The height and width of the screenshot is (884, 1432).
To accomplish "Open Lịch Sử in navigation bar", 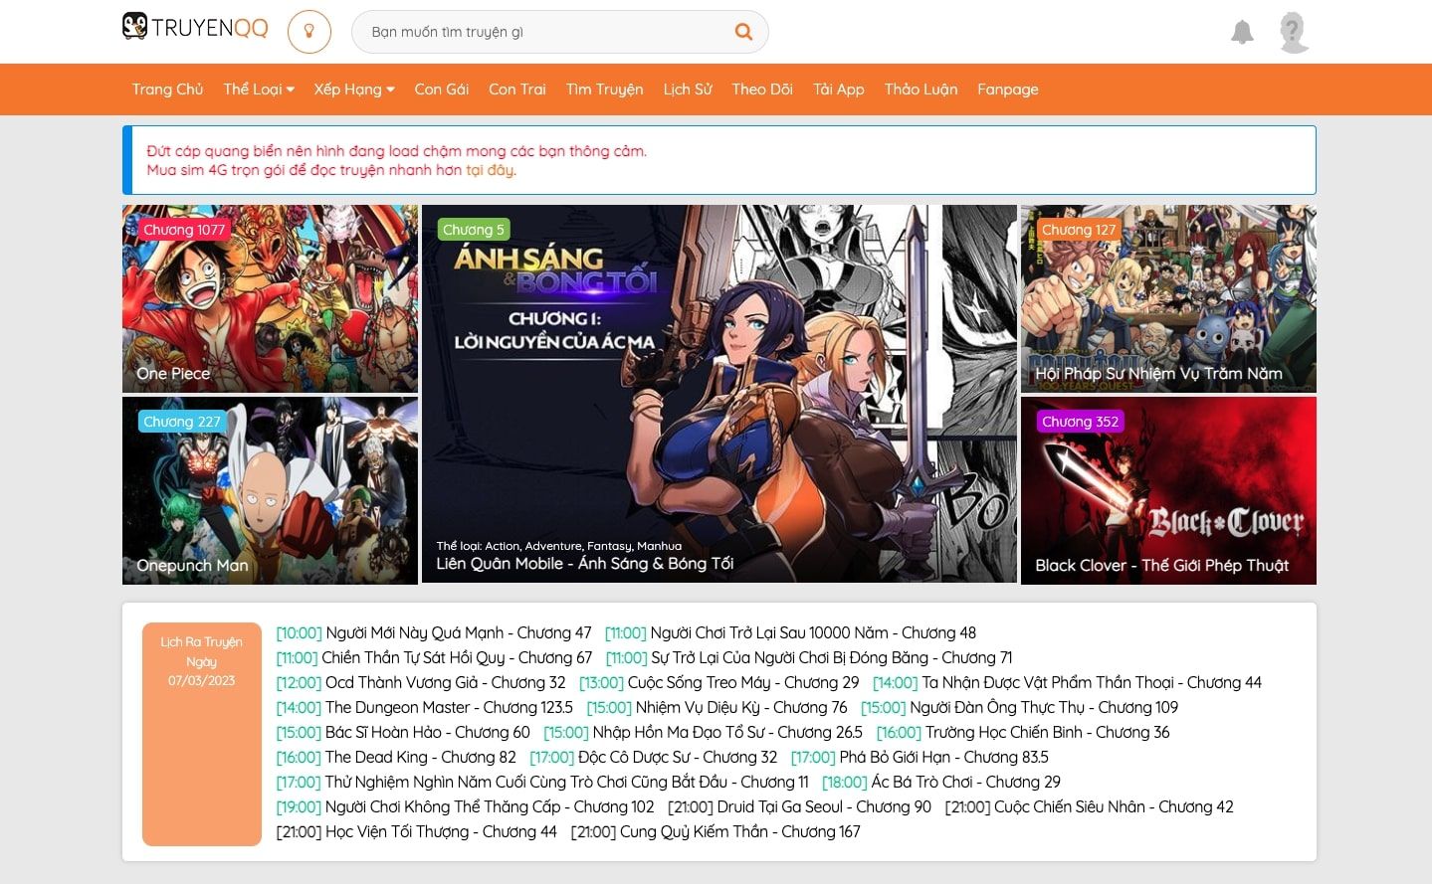I will [x=688, y=89].
